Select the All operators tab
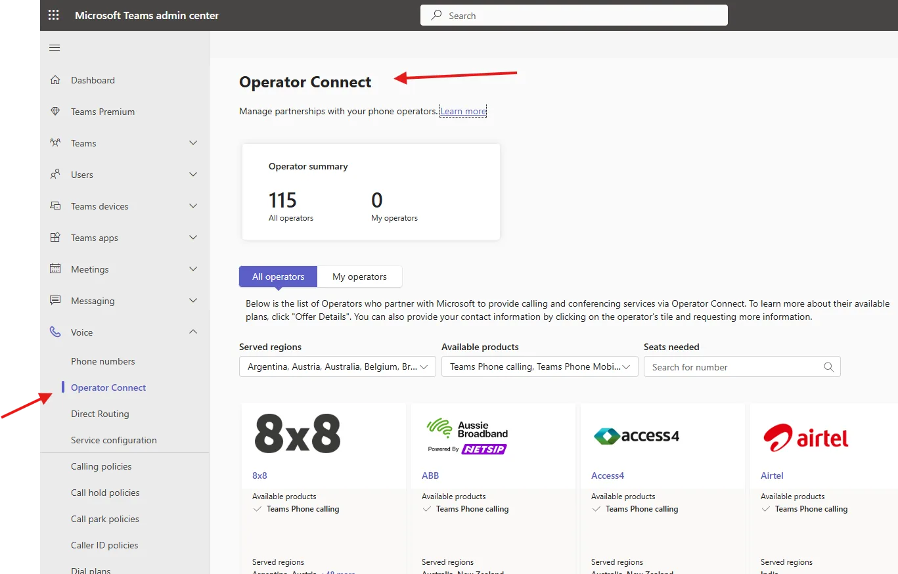 click(x=277, y=276)
